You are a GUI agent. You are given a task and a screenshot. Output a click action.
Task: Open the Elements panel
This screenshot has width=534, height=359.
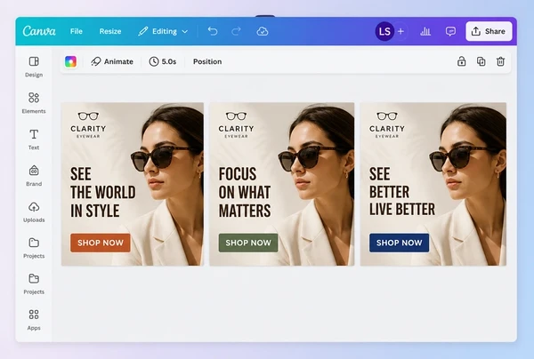[x=34, y=103]
